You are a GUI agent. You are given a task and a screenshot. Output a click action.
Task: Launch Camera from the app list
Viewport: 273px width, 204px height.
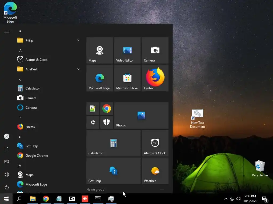click(x=49, y=98)
